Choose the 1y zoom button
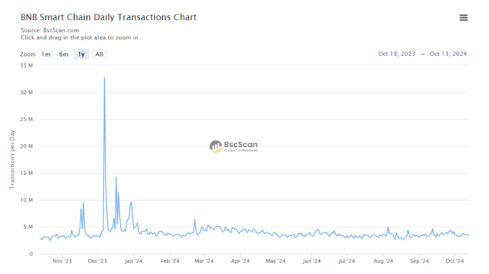 tap(81, 54)
